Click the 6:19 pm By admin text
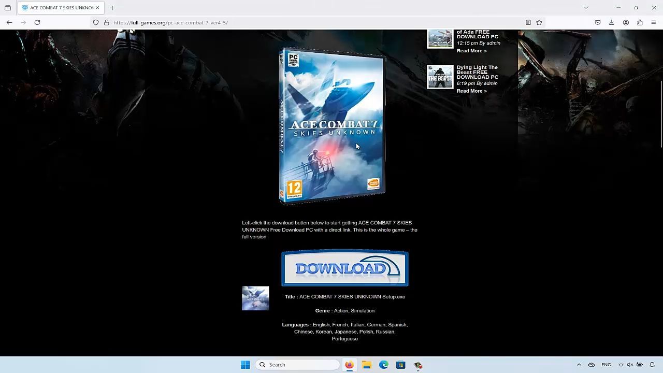Image resolution: width=663 pixels, height=373 pixels. coord(477,83)
